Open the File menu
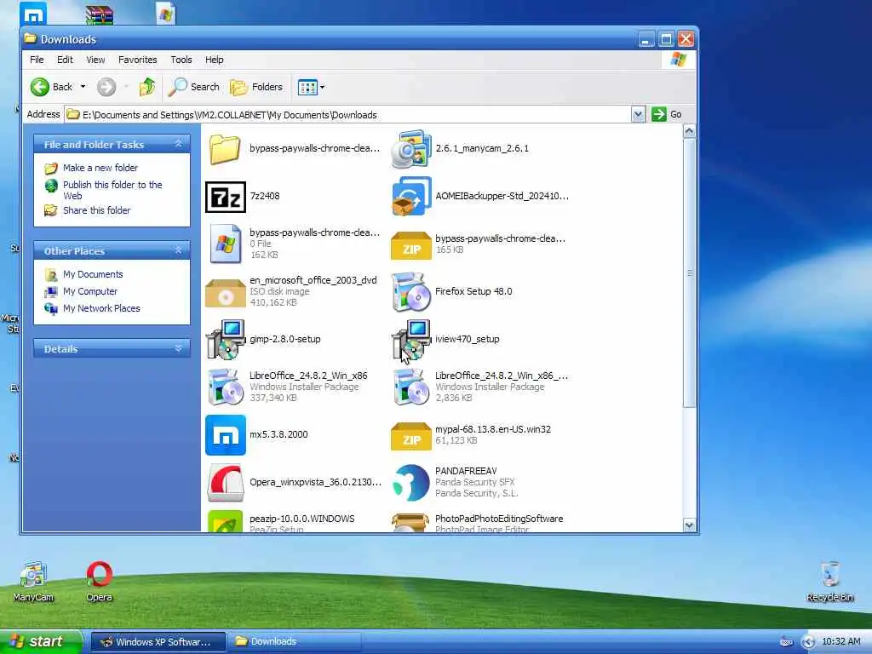 (37, 60)
